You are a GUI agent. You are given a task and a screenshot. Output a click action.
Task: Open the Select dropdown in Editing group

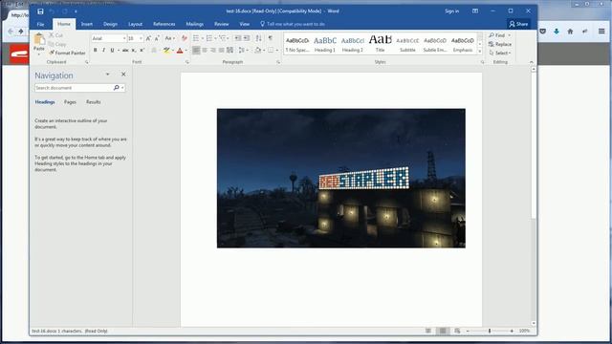tap(500, 53)
